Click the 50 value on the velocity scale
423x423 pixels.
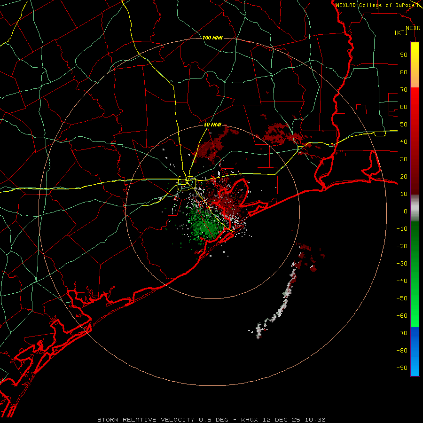404,125
